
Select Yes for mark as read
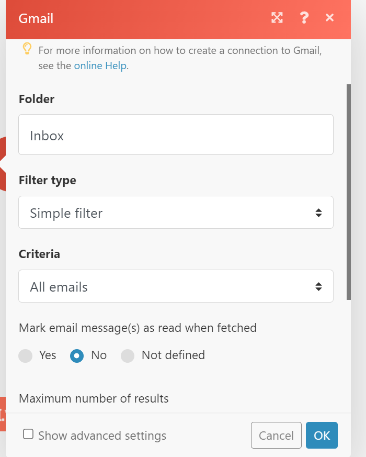tap(25, 356)
